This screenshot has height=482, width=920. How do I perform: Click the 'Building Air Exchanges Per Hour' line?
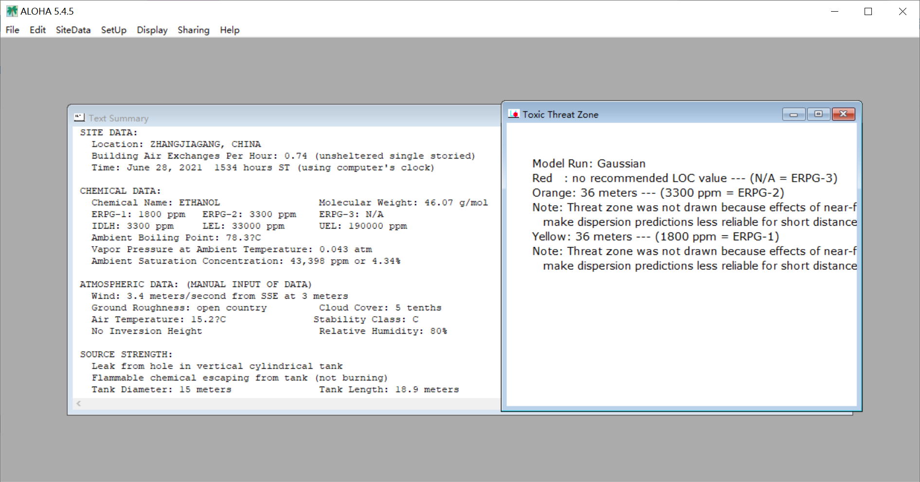point(283,156)
